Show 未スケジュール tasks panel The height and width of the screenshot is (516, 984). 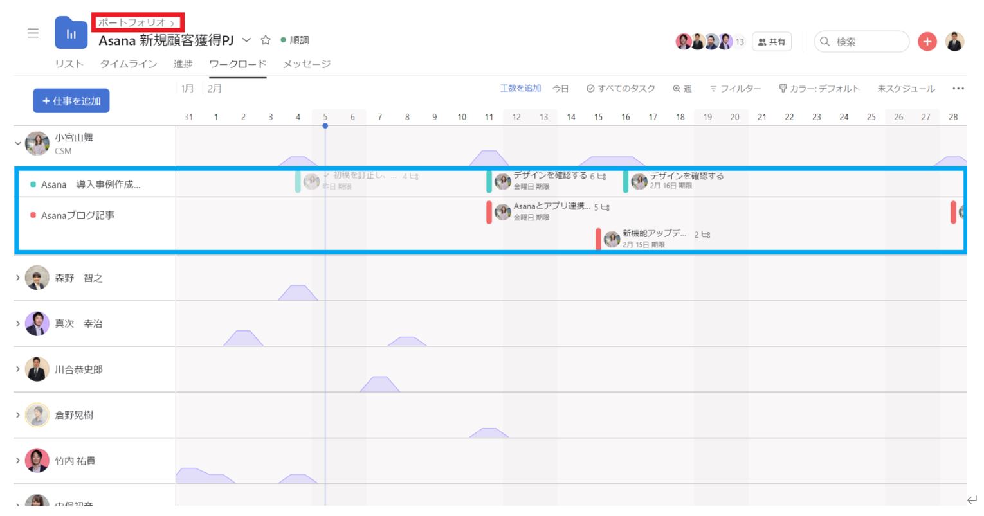pos(906,89)
